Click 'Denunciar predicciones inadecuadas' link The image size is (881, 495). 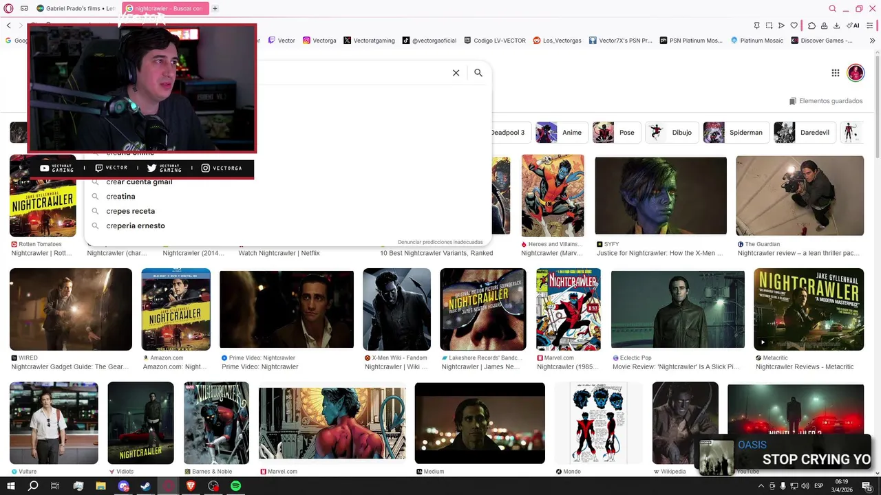click(x=440, y=242)
